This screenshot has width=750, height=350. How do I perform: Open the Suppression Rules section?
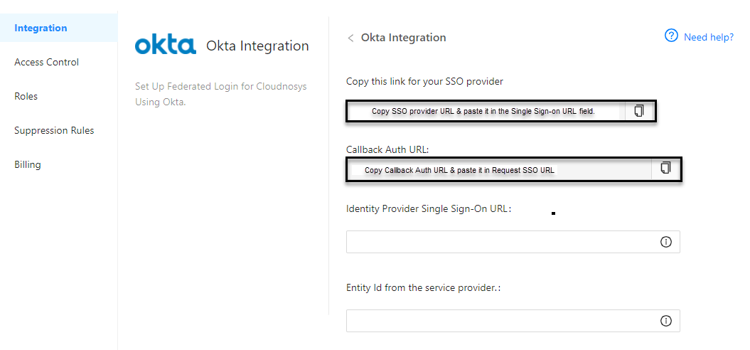point(54,130)
